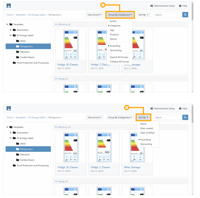This screenshot has height=198, width=200.
Task: Click Collapse All Groups
Action: tap(119, 62)
